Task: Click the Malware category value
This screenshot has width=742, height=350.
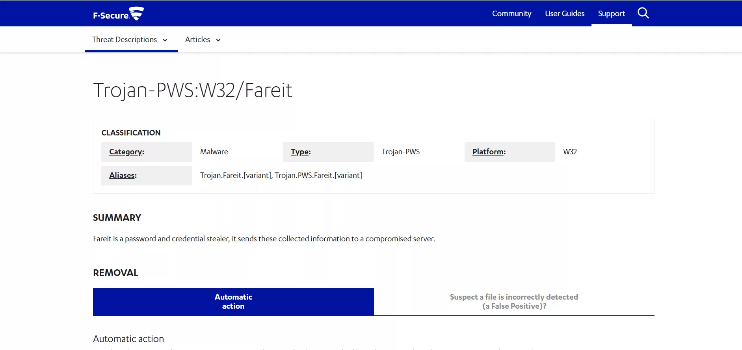Action: (214, 152)
